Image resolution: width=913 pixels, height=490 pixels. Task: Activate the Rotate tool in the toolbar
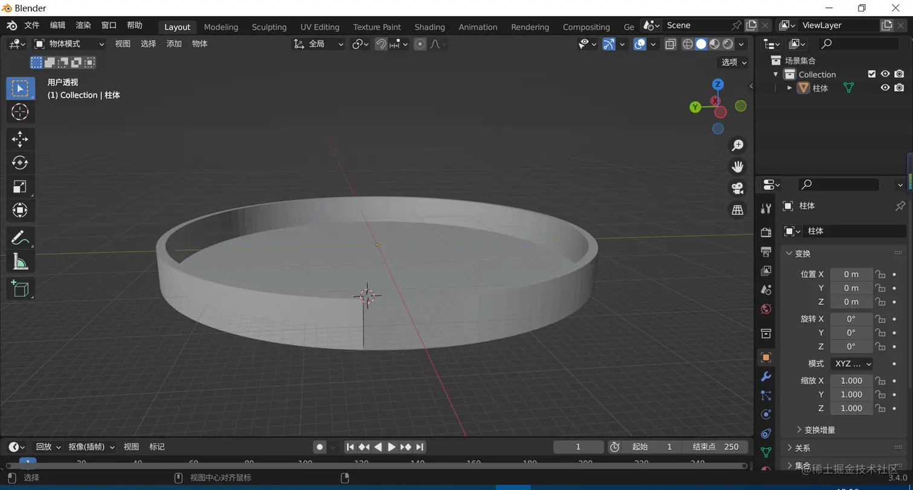20,163
